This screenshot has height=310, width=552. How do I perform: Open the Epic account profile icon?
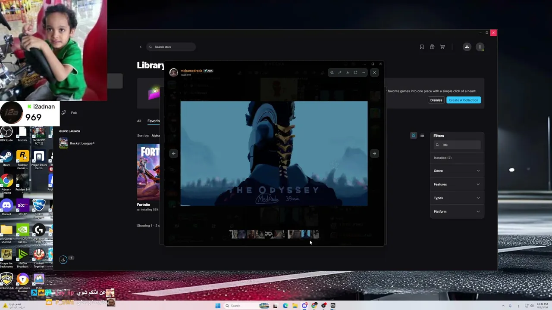(x=480, y=47)
